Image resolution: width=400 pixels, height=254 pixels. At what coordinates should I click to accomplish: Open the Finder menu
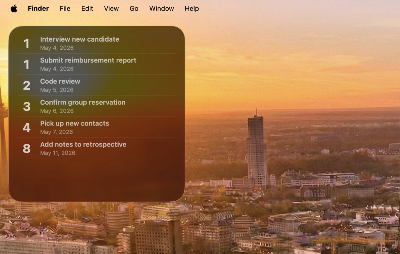pyautogui.click(x=38, y=9)
